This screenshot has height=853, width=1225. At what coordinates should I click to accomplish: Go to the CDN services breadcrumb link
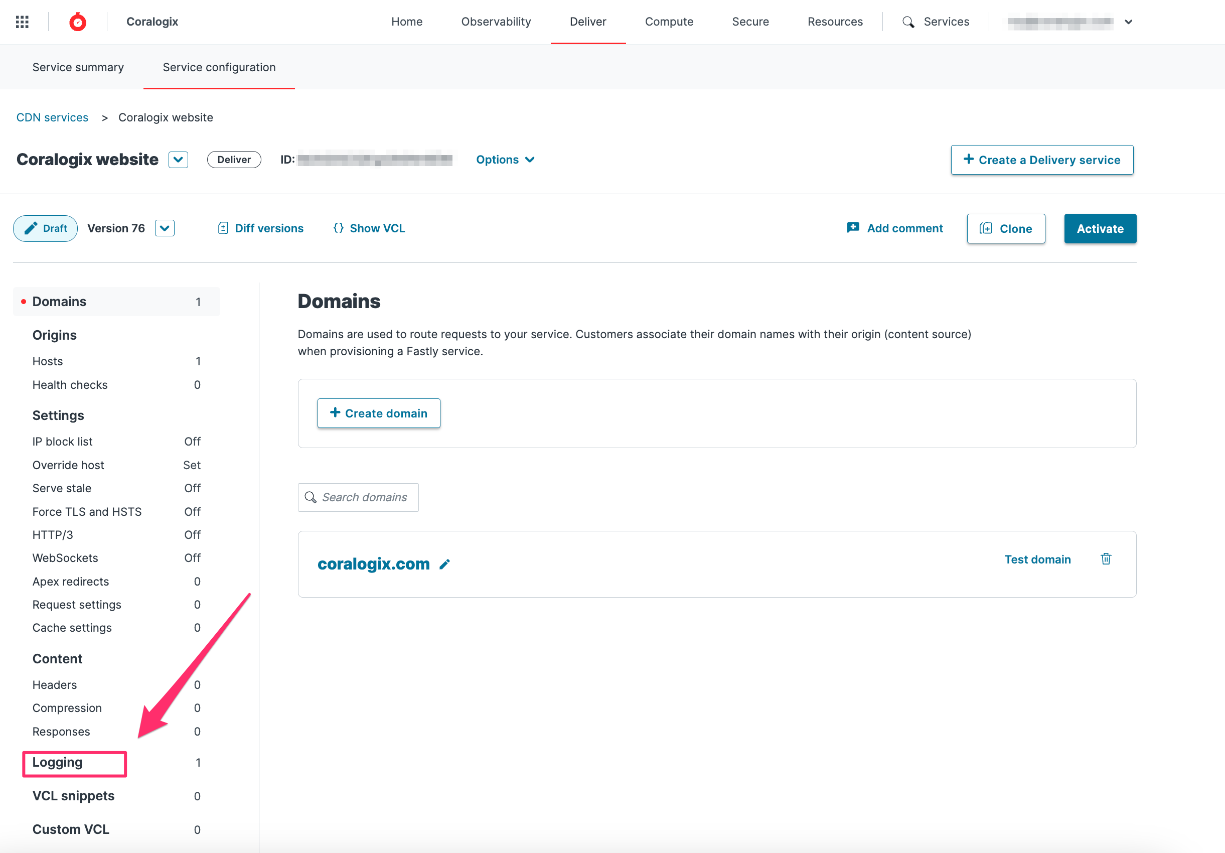[x=52, y=117]
